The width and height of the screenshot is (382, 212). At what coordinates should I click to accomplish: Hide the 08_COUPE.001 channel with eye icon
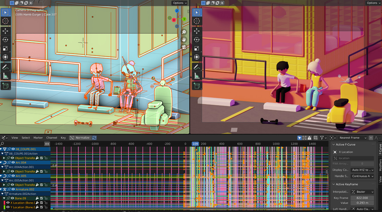(13, 149)
